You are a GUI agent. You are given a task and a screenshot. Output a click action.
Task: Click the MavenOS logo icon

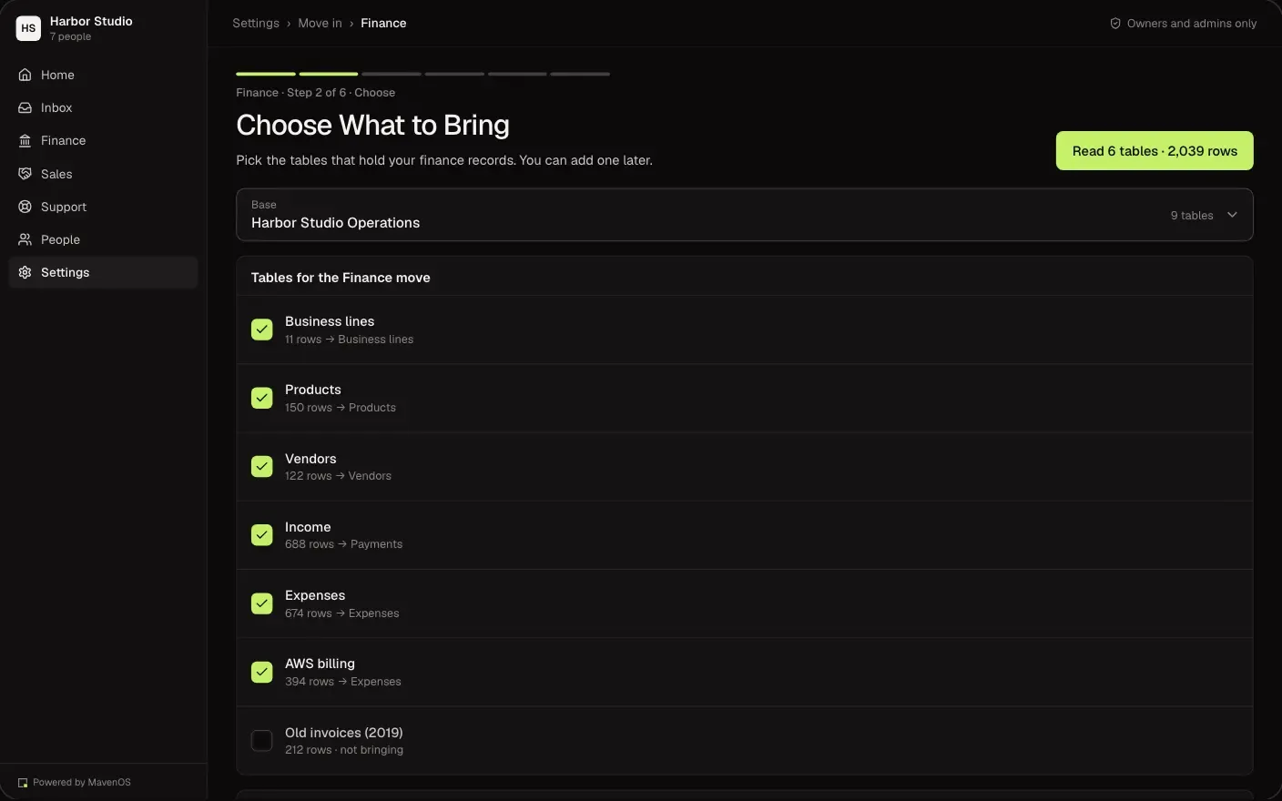coord(23,783)
